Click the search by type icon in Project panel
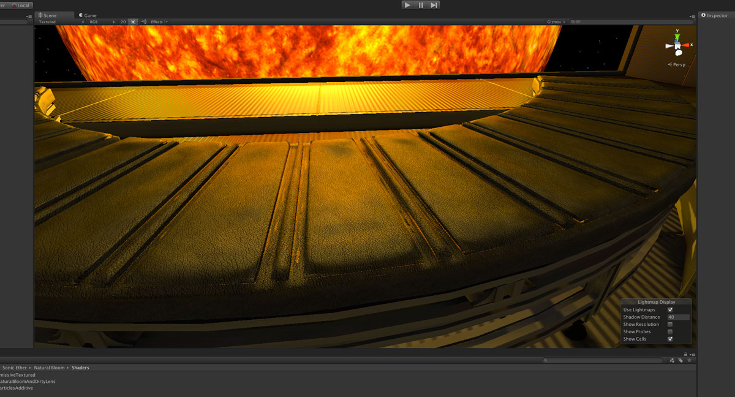Image resolution: width=735 pixels, height=397 pixels. tap(672, 360)
